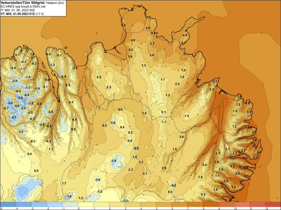Select the '-2.4' temperature value
Screen dimensions: 281x210
click(x=26, y=95)
